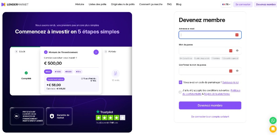The width and height of the screenshot is (277, 135).
Task: Click the 1 Caractère spécial requirement tag
Action: click(x=230, y=58)
